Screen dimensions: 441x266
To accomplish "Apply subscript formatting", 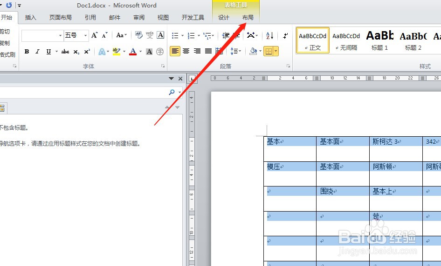I will pyautogui.click(x=76, y=52).
